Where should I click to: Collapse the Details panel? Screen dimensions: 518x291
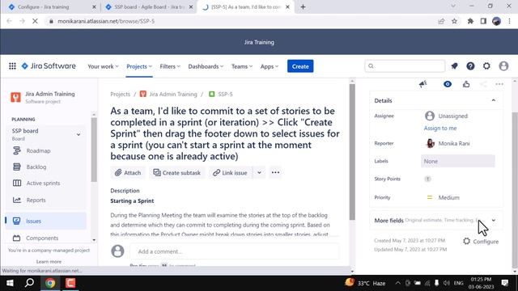(x=494, y=100)
